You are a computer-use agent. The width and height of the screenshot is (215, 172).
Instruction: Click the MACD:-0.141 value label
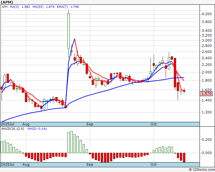point(37,129)
